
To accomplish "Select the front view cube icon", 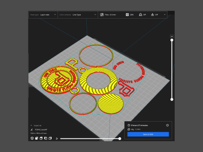I will point(37,138).
